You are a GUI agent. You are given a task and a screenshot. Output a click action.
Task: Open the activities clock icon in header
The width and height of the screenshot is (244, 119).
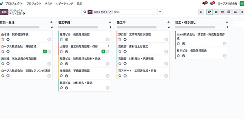(211, 3)
